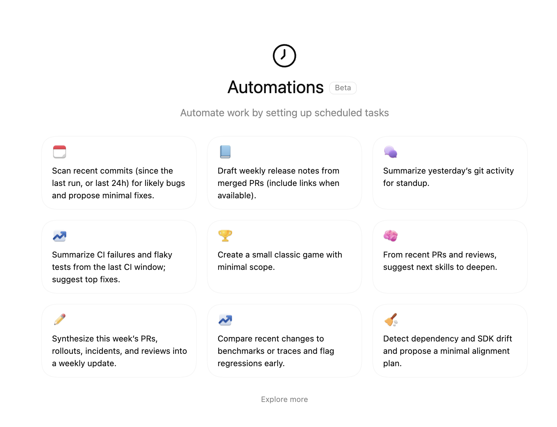The height and width of the screenshot is (427, 557).
Task: Click the blue book icon
Action: [x=225, y=152]
